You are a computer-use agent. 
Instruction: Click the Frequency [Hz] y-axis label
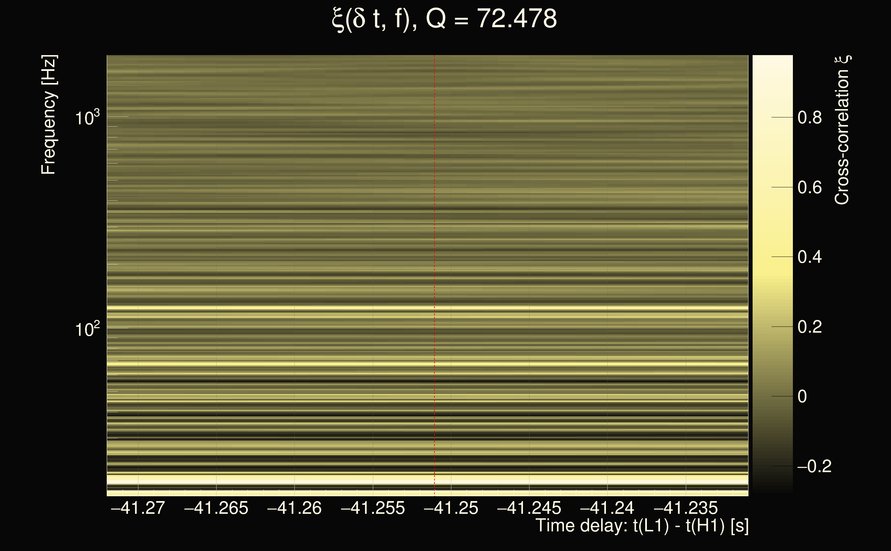(x=49, y=115)
